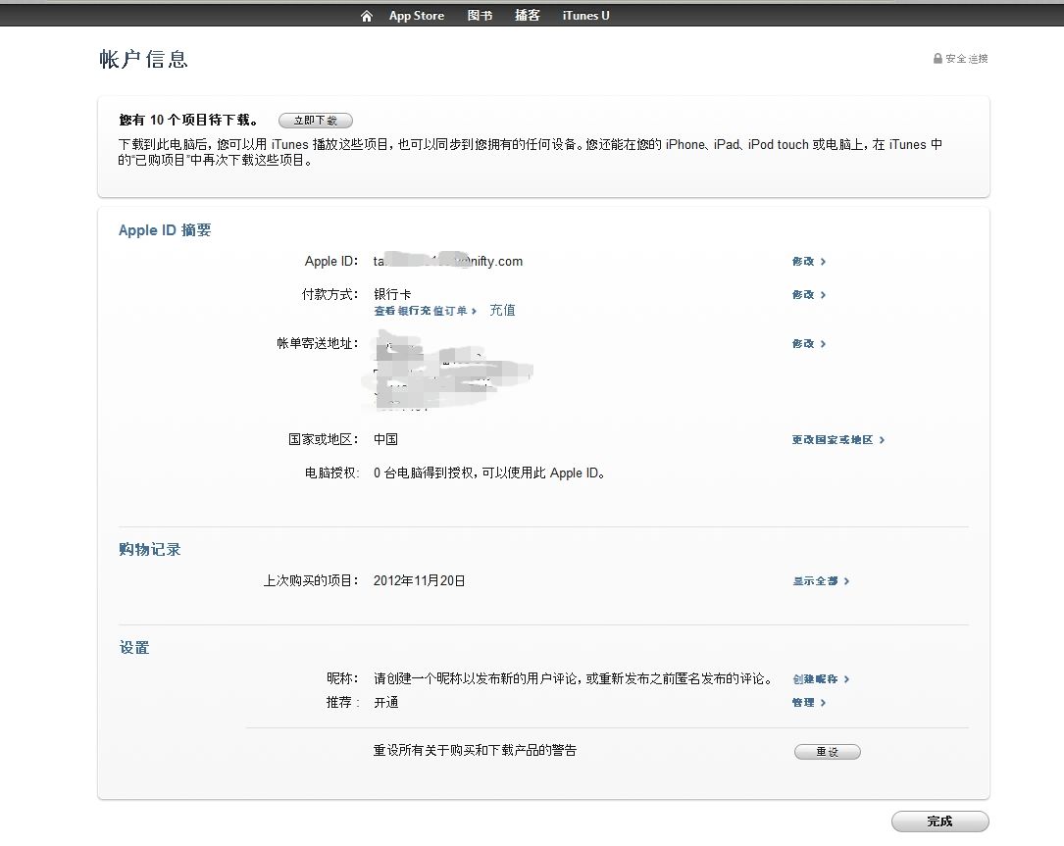Click the Home icon in top navigation
Viewport: 1064px width, 846px height.
coord(367,16)
